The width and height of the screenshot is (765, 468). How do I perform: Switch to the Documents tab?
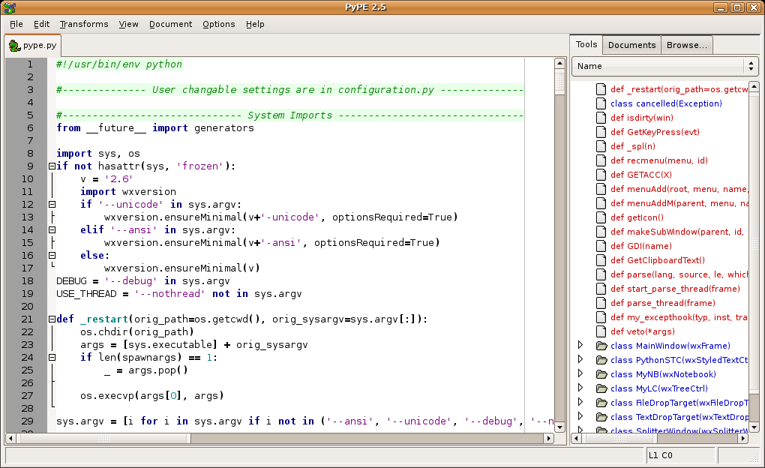(631, 44)
